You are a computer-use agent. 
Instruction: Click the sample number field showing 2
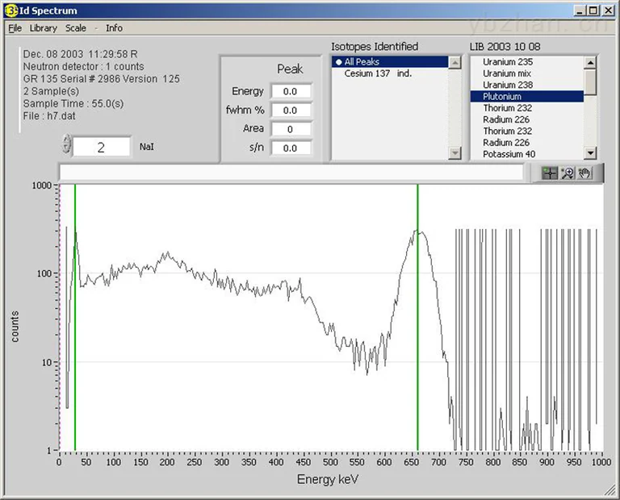point(101,147)
